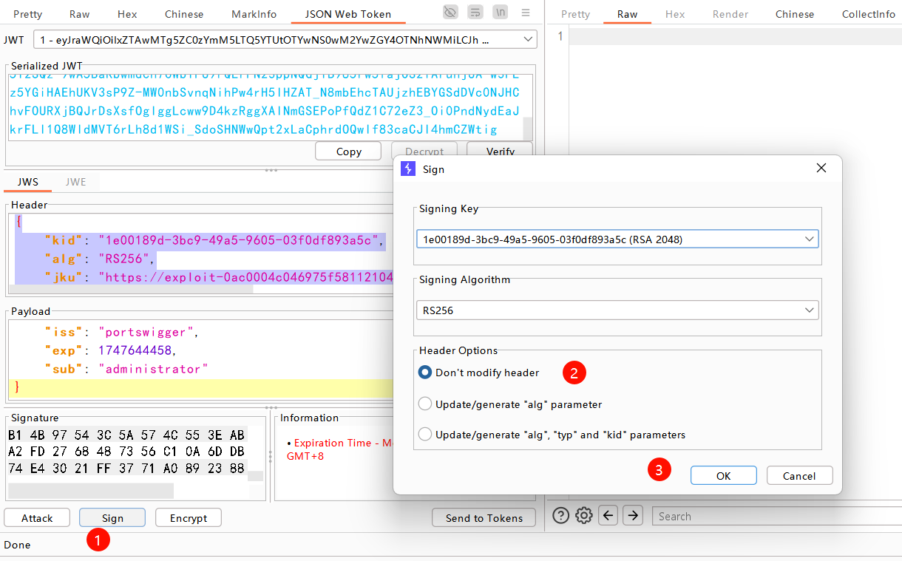Viewport: 902px width, 561px height.
Task: Toggle the show non-printable characters \n icon
Action: (501, 13)
